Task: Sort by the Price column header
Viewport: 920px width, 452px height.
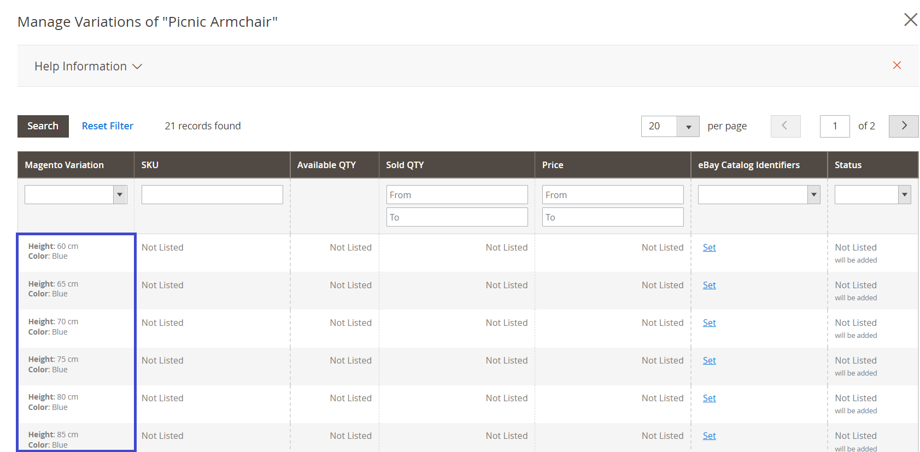Action: [x=553, y=165]
